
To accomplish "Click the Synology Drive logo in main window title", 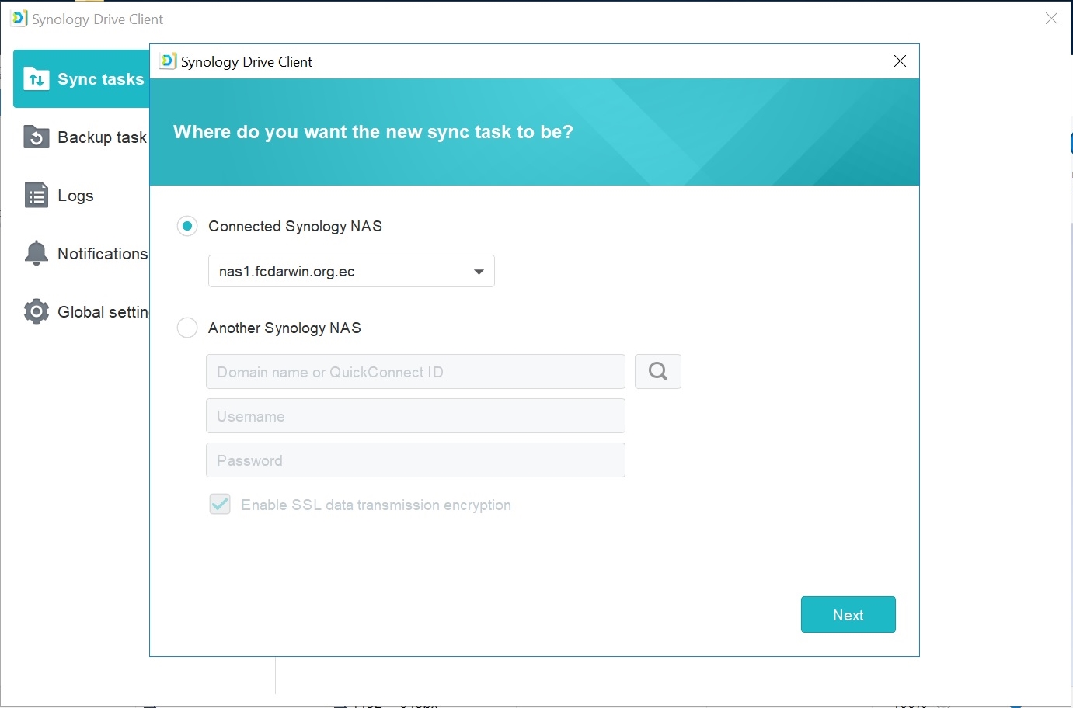I will (x=19, y=19).
